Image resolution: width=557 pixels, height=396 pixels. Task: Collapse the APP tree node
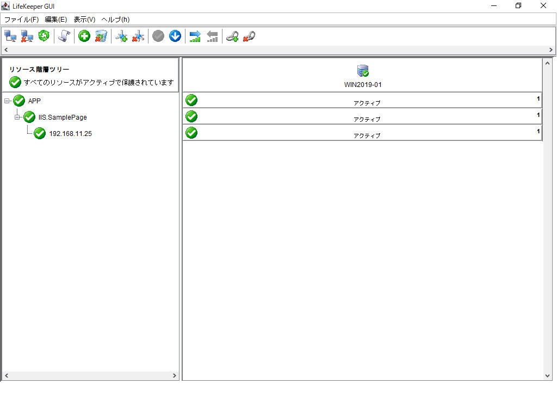pyautogui.click(x=7, y=101)
